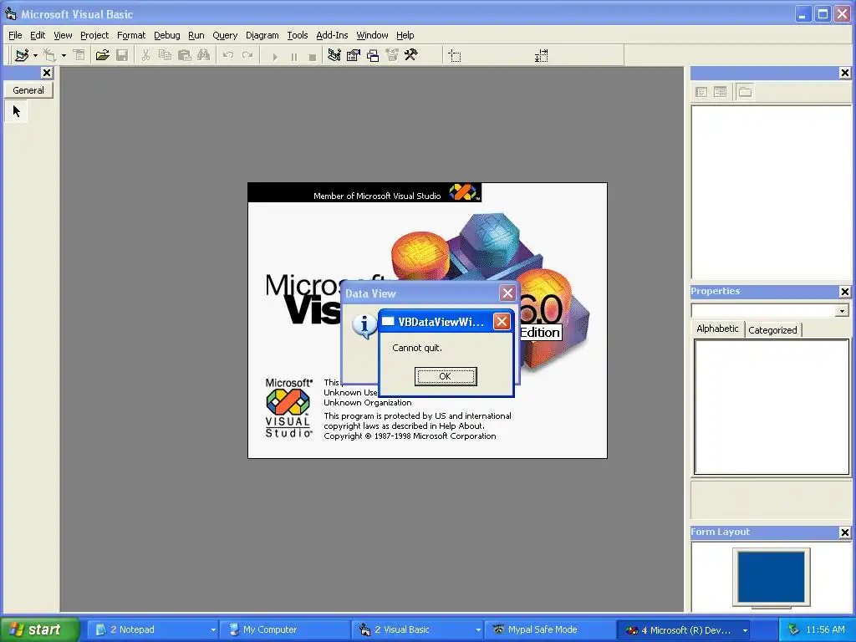Viewport: 856px width, 642px height.
Task: Open the Help menu
Action: (405, 35)
